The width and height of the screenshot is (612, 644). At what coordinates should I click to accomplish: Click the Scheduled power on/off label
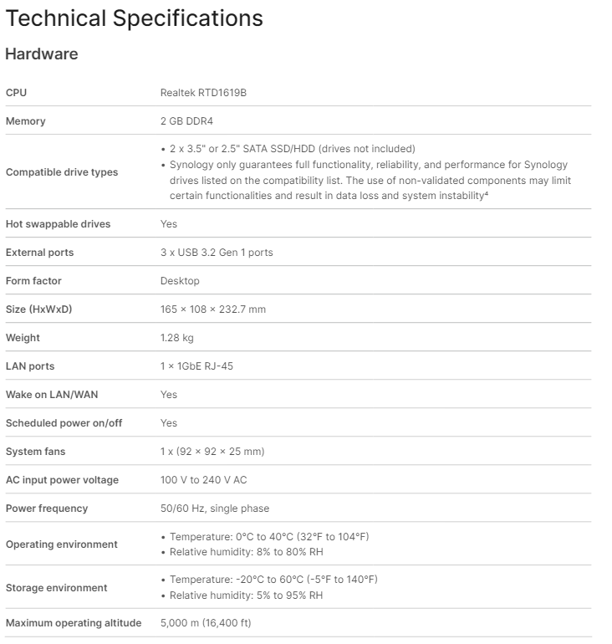pyautogui.click(x=64, y=423)
